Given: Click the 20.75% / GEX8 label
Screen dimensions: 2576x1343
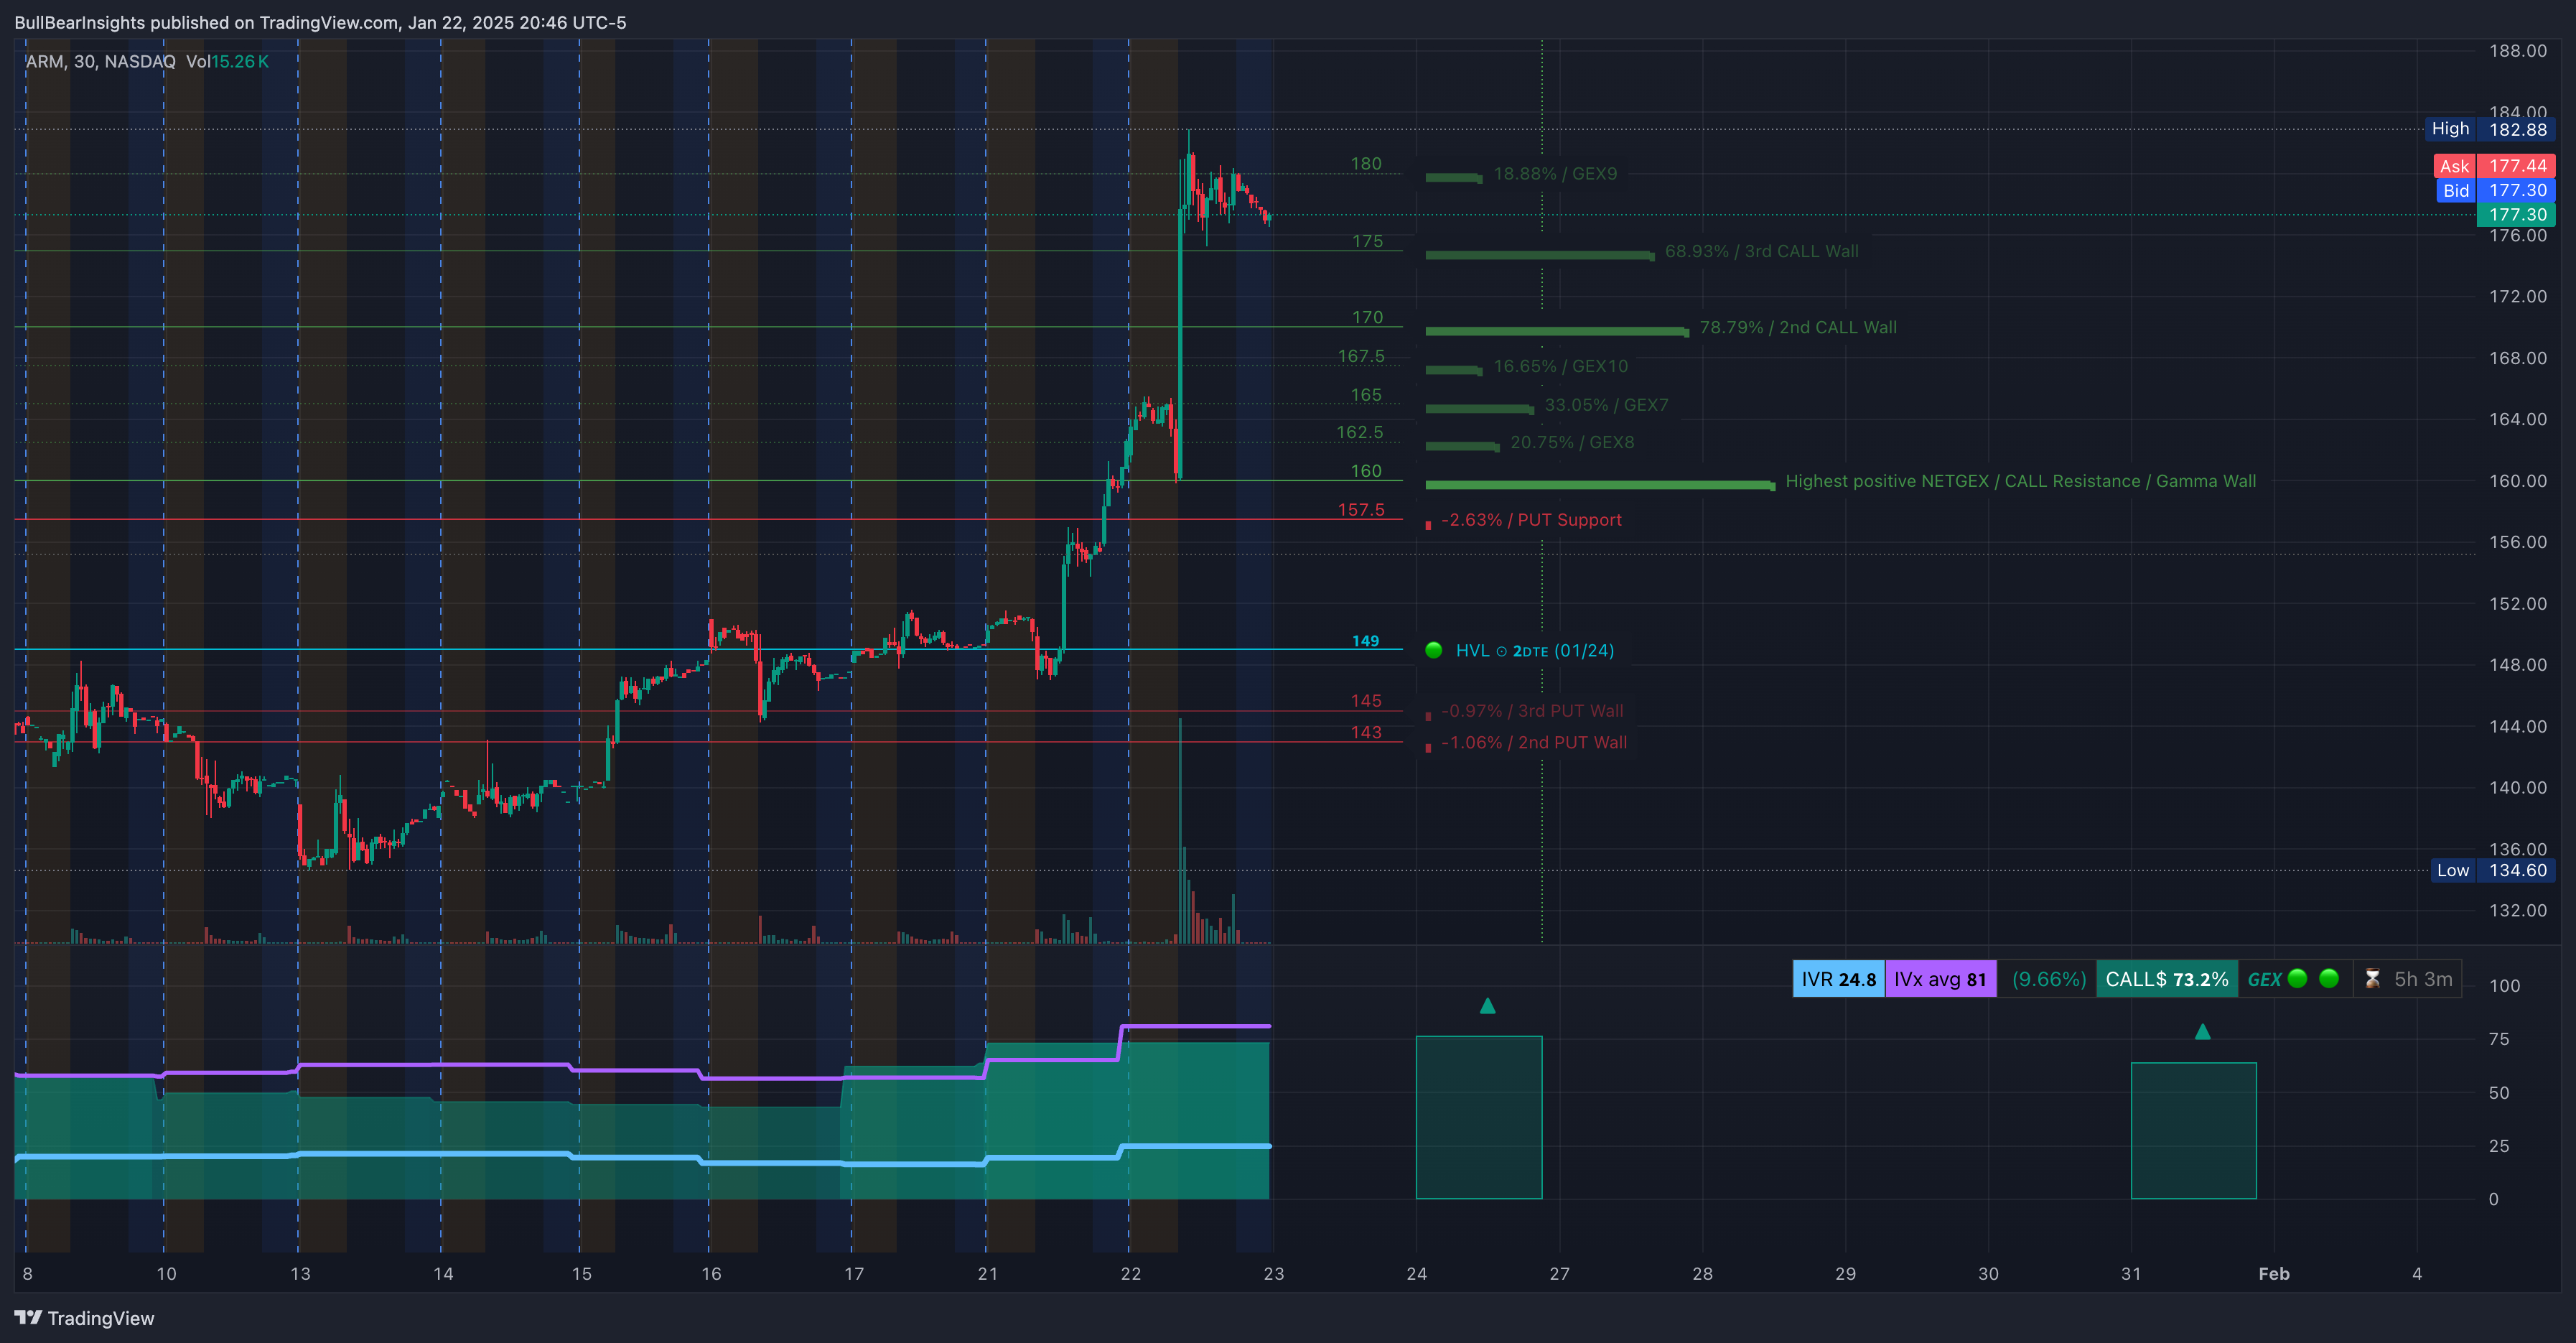Looking at the screenshot, I should coord(1572,442).
